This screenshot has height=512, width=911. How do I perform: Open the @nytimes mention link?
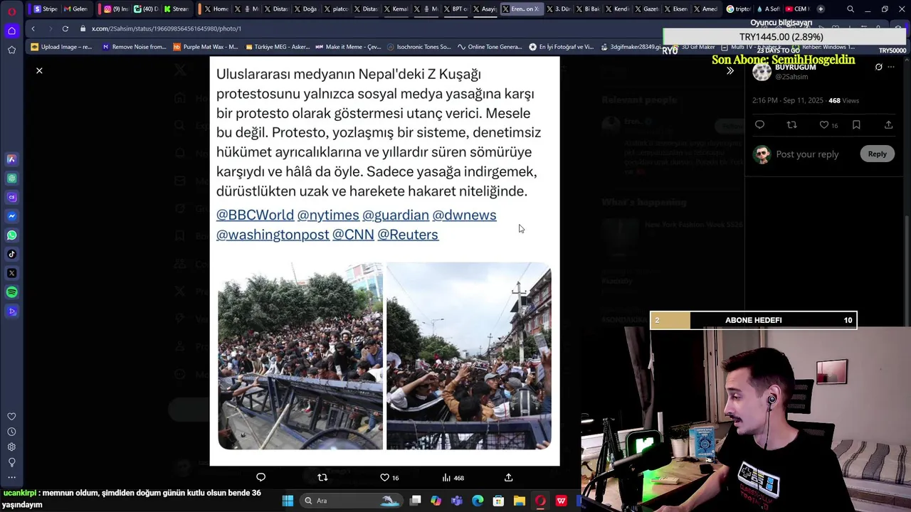[328, 215]
